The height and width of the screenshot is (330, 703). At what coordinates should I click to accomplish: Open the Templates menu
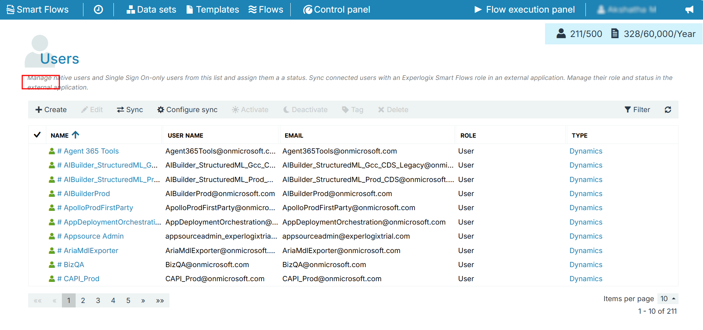[x=212, y=10]
